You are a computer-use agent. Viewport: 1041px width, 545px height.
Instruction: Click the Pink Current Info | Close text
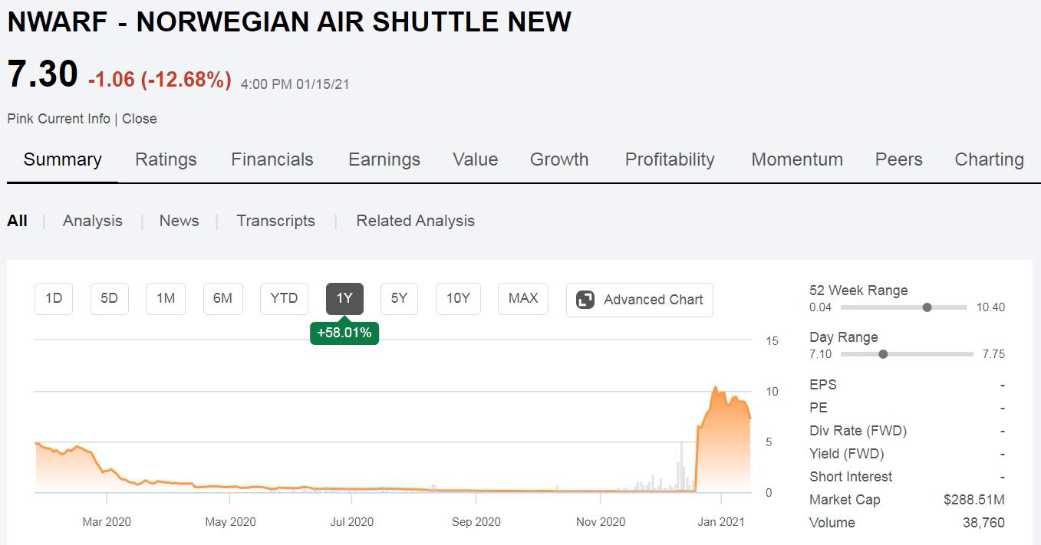pos(82,119)
